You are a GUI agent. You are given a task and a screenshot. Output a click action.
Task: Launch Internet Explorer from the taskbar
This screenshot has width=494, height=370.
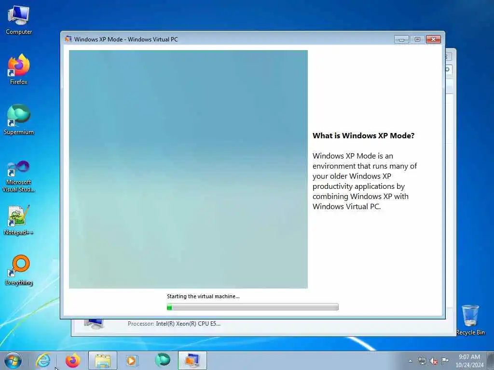[x=43, y=360]
